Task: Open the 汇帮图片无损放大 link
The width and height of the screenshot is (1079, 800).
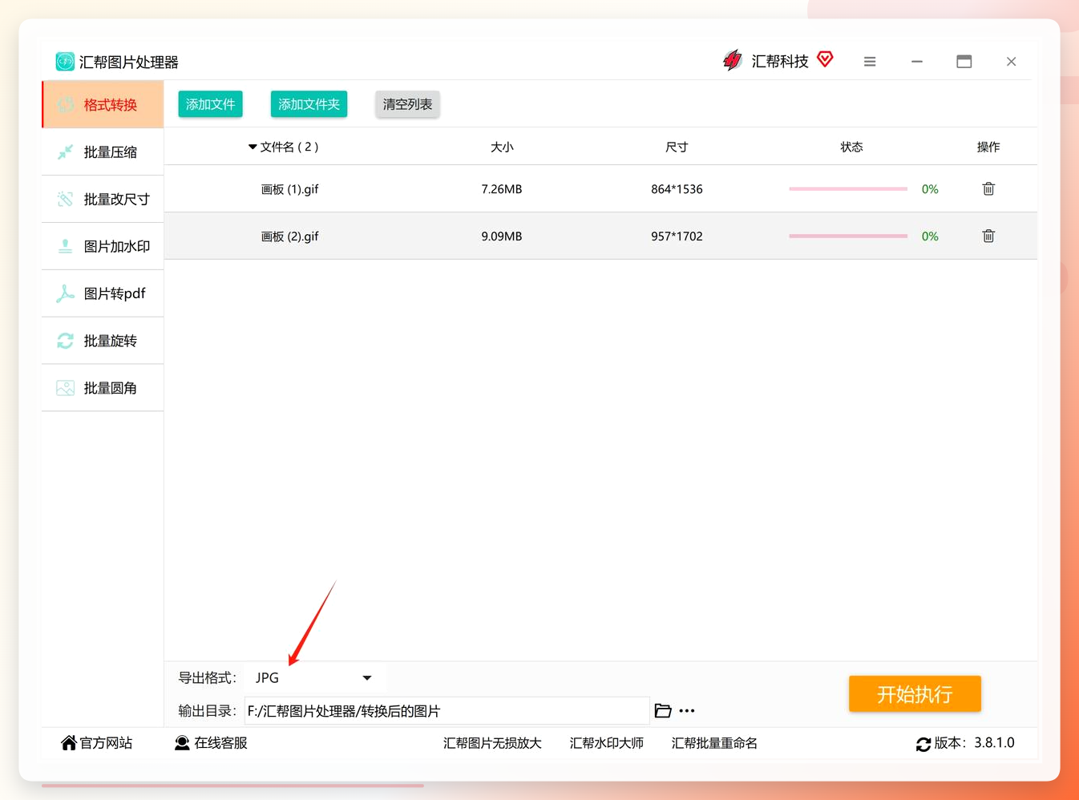Action: (x=492, y=743)
